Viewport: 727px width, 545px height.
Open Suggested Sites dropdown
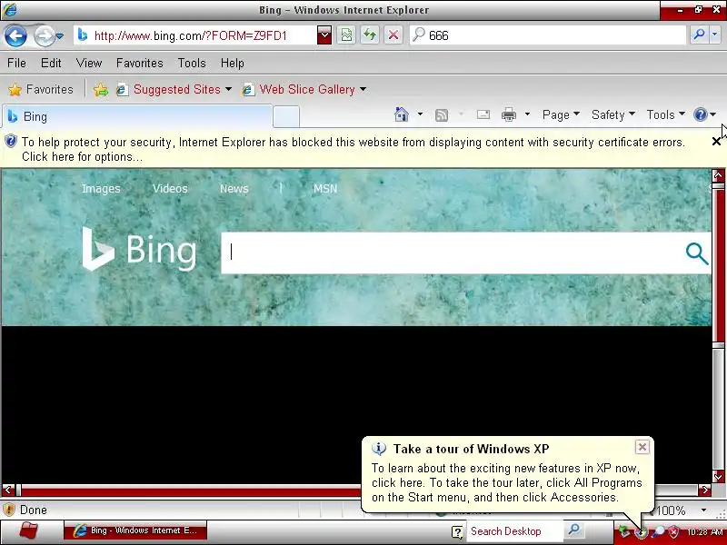[174, 89]
